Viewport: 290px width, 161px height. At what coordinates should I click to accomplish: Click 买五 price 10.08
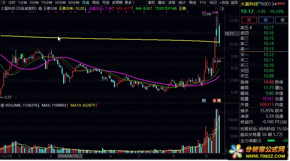[x=268, y=76]
